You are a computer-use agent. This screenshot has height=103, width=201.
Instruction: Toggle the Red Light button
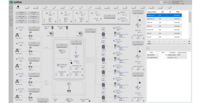click(21, 13)
